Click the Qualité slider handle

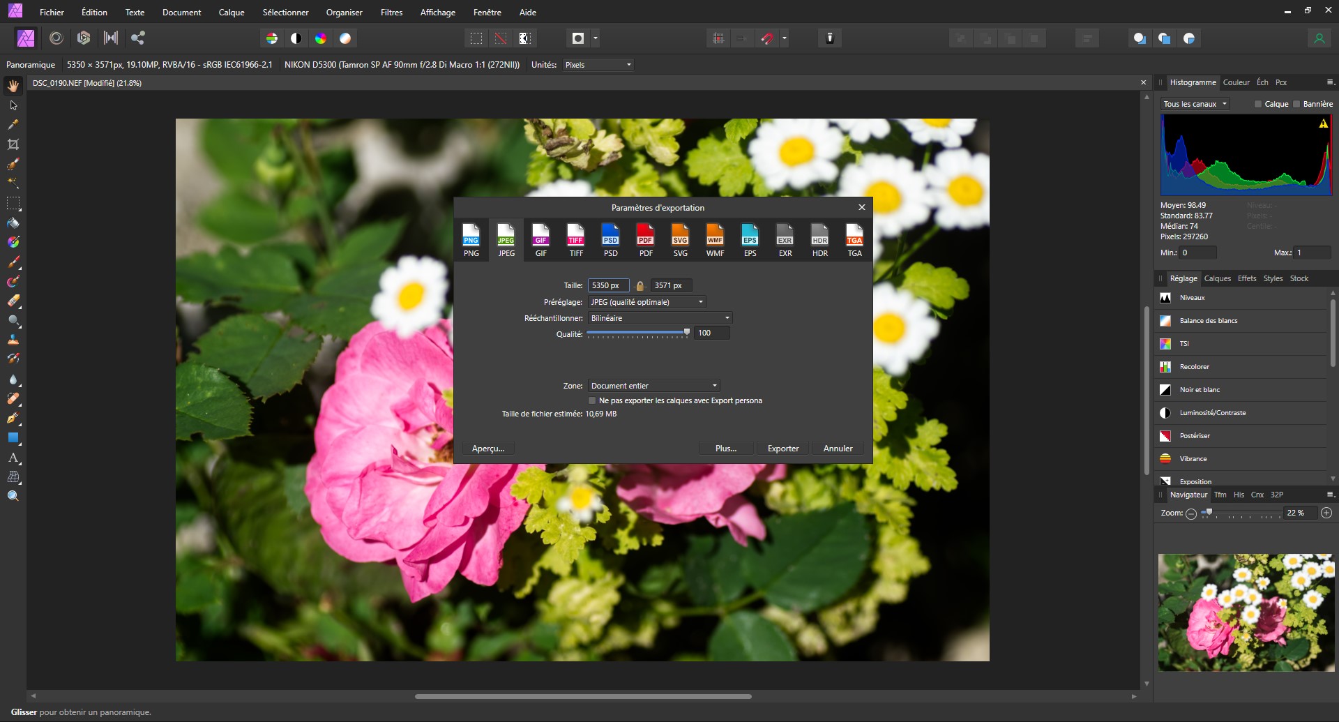tap(687, 333)
